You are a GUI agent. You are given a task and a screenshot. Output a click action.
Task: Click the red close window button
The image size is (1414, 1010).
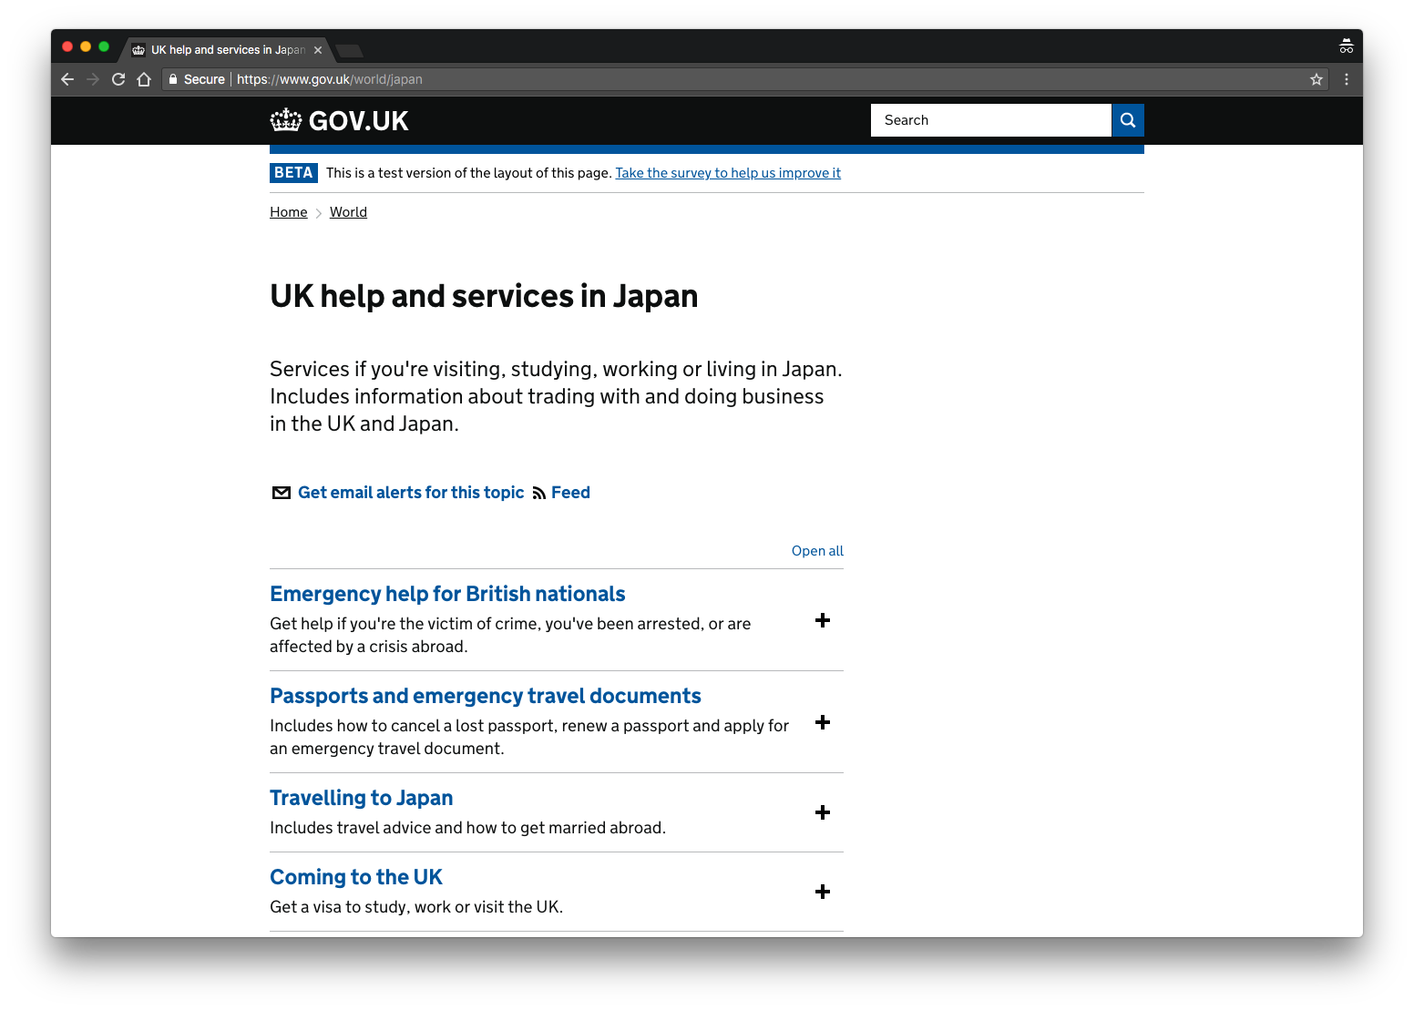point(67,46)
